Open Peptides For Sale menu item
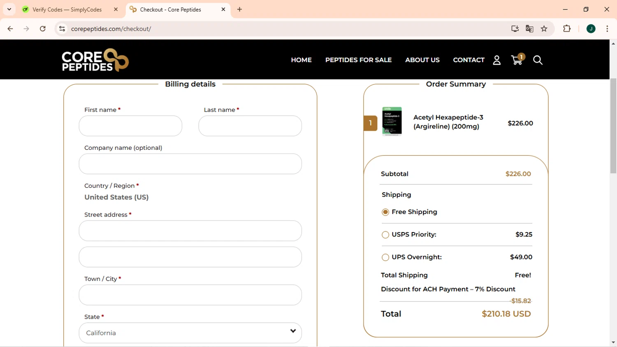617x347 pixels. coord(358,60)
